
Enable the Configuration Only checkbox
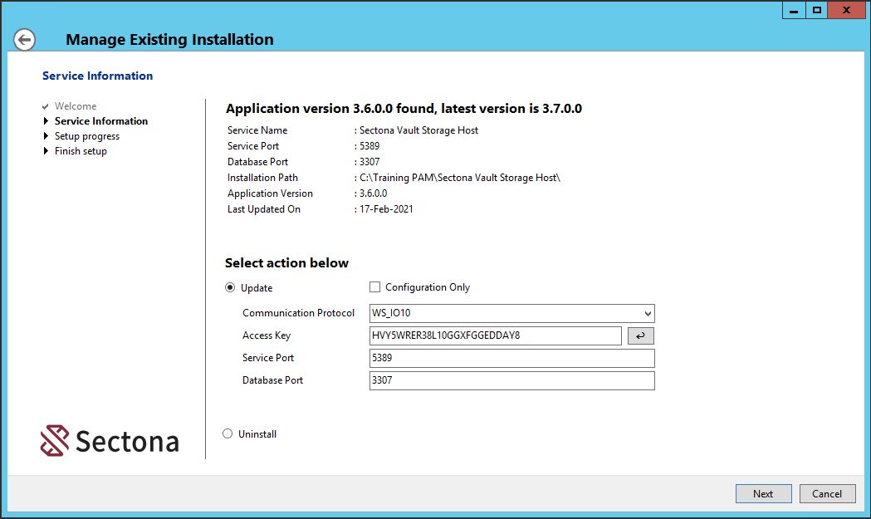[x=375, y=287]
